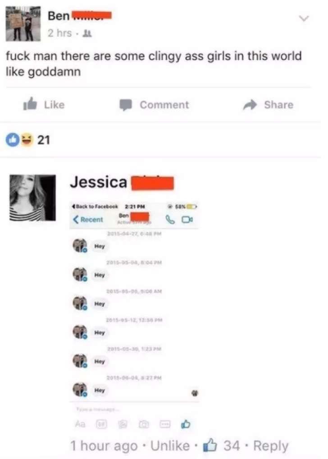Like Ben's post with thumbs-up
Screen dimensions: 328x459
[44, 104]
